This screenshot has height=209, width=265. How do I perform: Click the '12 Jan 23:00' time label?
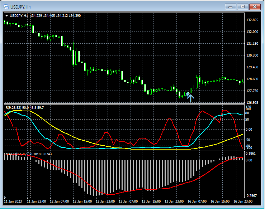tap(105, 201)
